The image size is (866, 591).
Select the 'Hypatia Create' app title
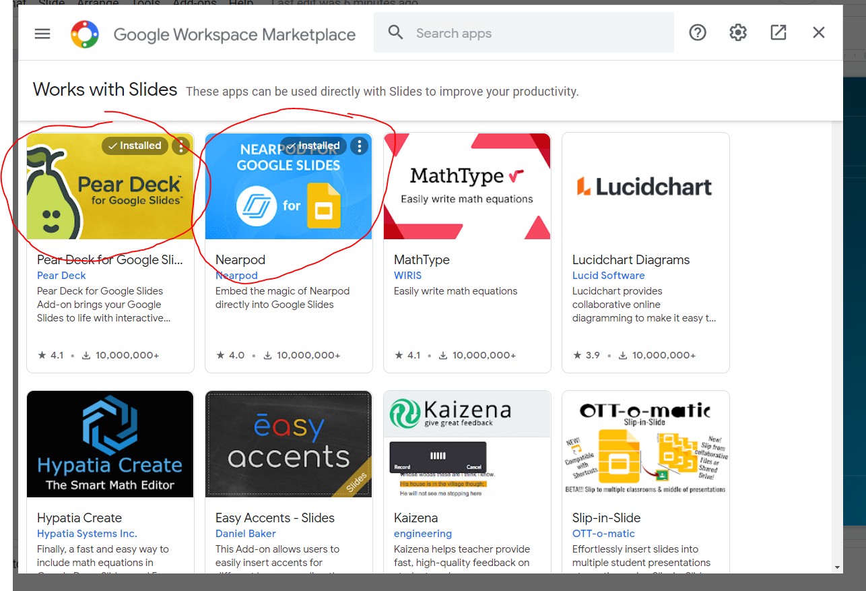(79, 518)
